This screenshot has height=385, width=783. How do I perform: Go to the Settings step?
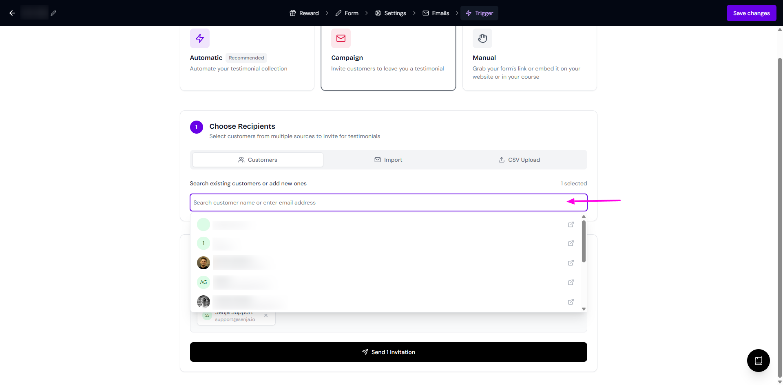(390, 13)
